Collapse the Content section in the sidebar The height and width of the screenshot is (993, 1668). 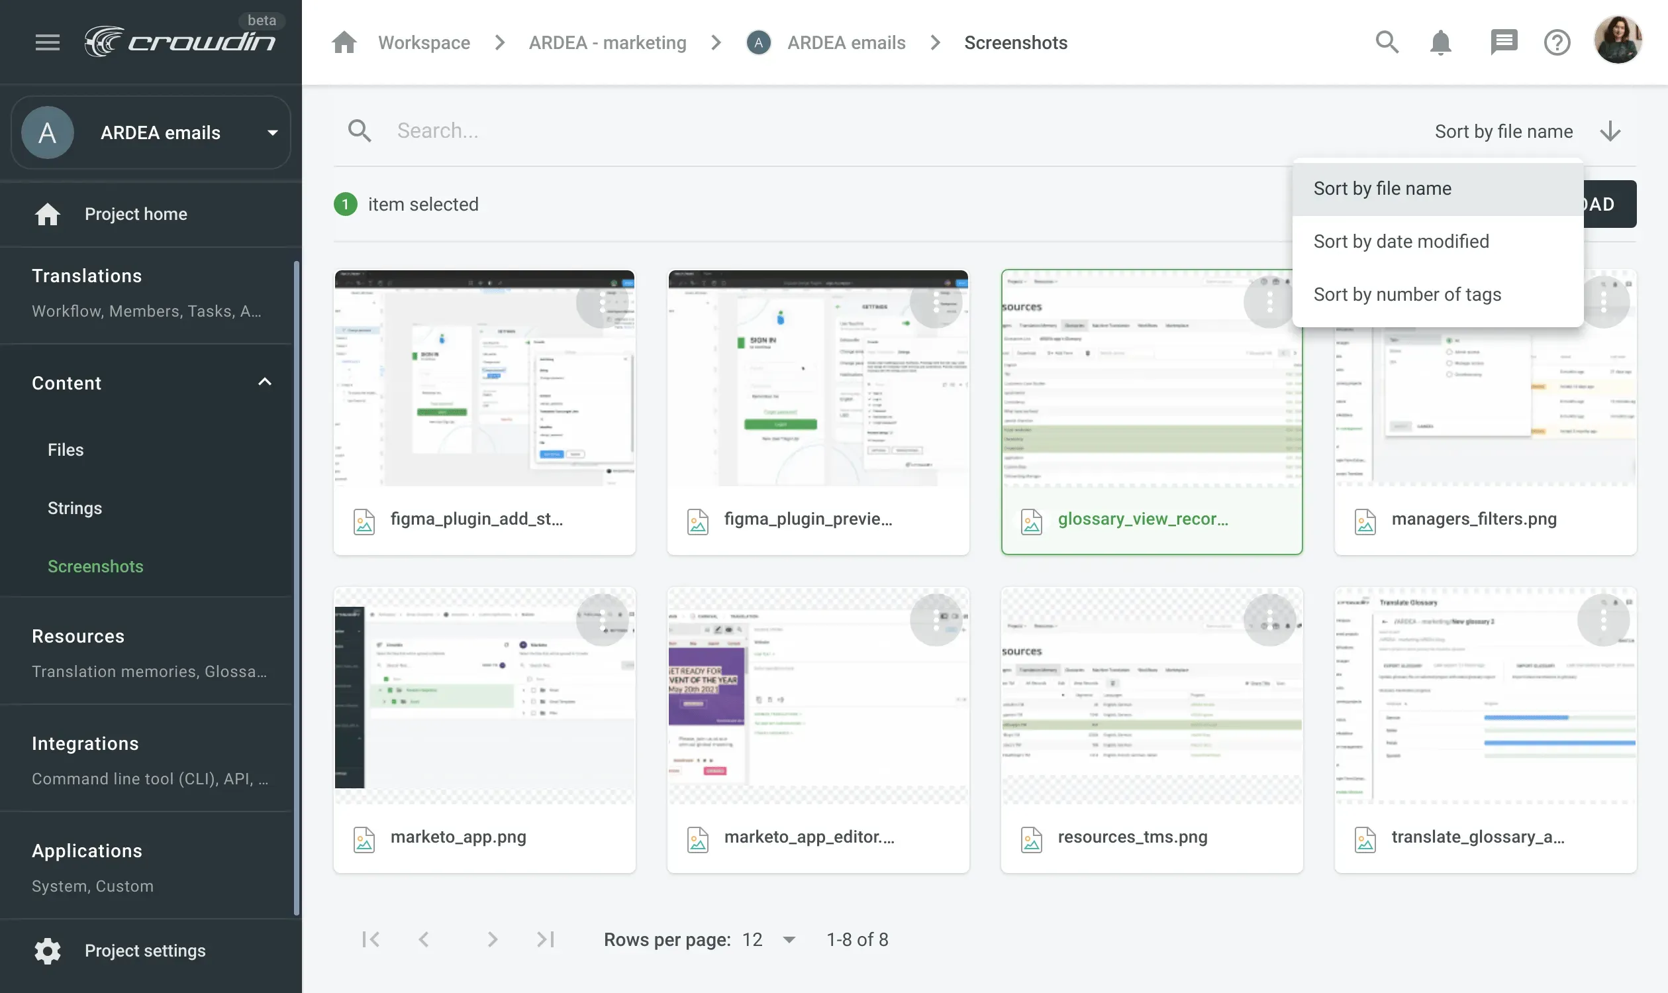pos(265,382)
